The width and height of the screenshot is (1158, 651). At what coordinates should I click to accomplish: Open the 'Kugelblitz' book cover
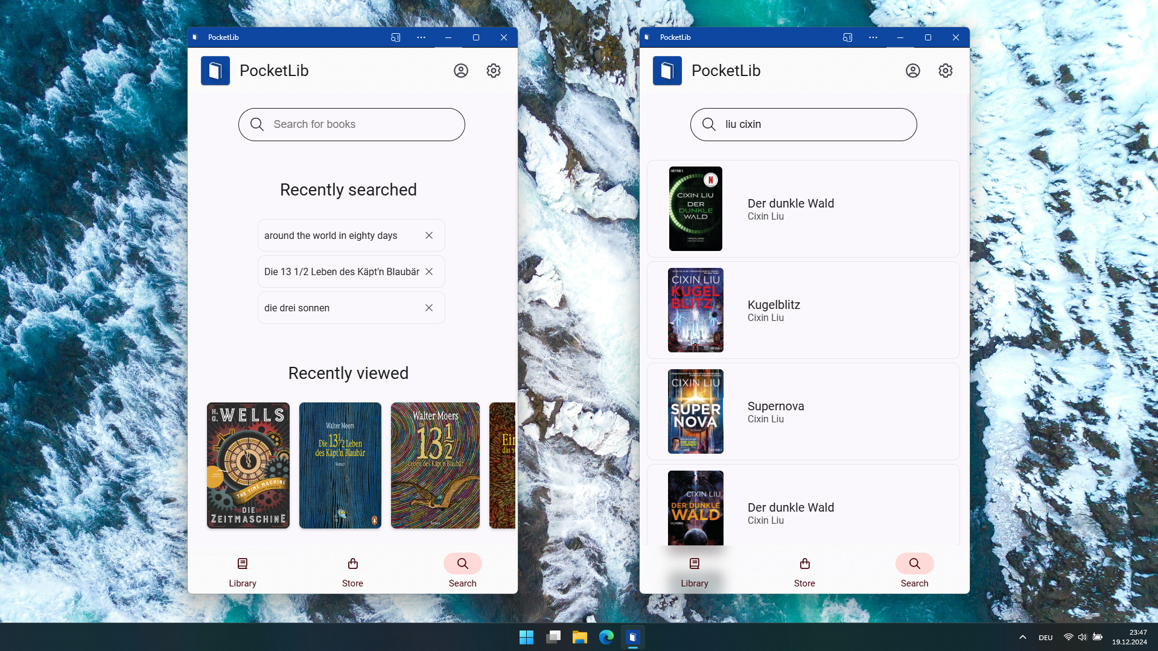(696, 310)
